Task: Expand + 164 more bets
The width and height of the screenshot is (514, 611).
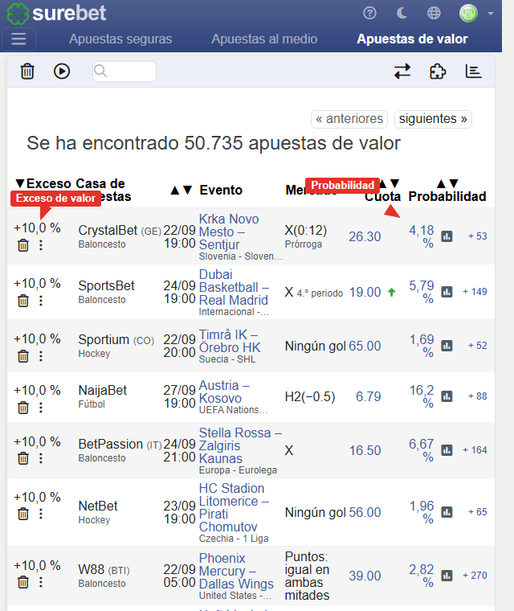Action: click(475, 450)
